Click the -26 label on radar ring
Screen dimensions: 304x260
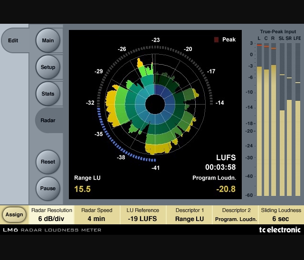pos(122,49)
